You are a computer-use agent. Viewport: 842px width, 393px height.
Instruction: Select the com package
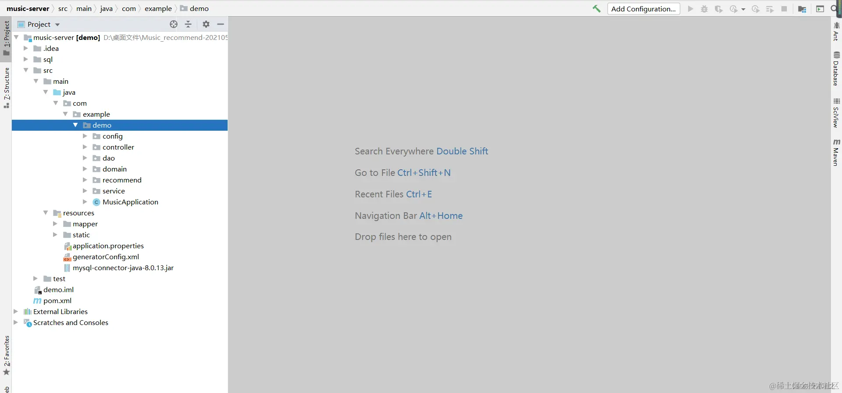coord(80,103)
